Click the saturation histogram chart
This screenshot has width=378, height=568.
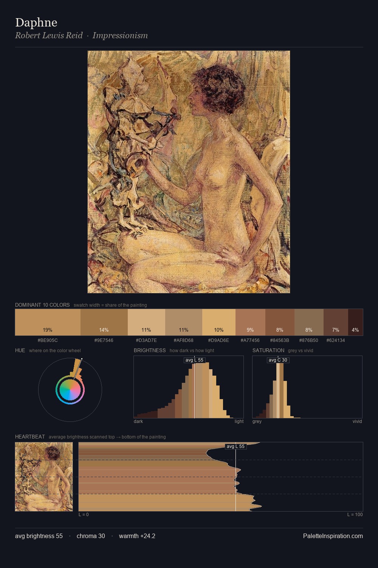(307, 387)
